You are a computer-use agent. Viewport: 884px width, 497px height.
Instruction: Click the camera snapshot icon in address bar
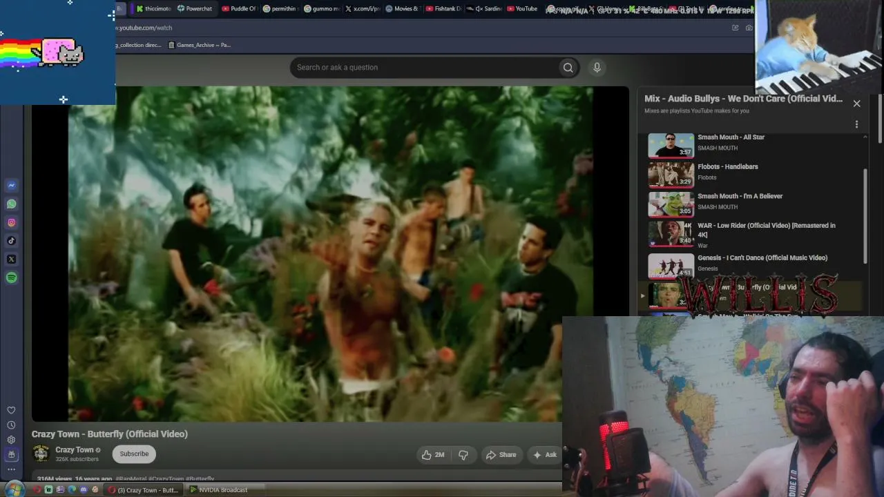pos(749,28)
